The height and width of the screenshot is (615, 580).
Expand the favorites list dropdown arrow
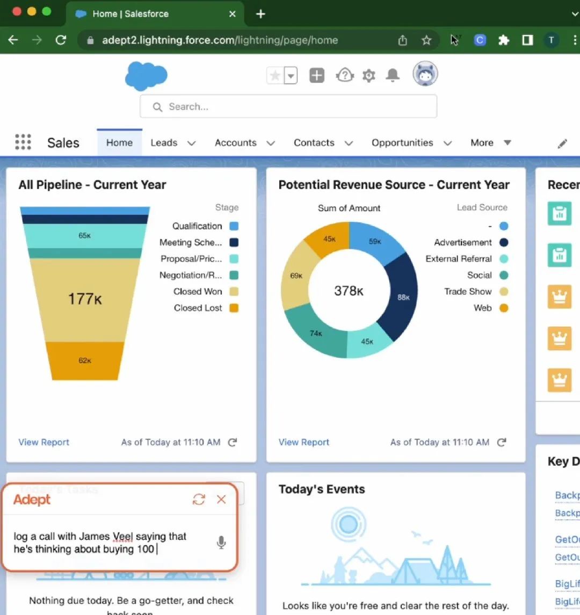(291, 76)
